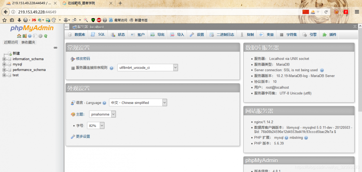Click the phpMyAdmin logo
The height and width of the screenshot is (172, 362).
pyautogui.click(x=32, y=28)
